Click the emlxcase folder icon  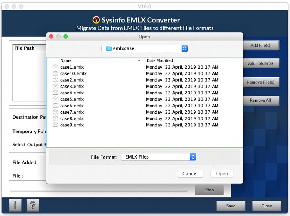(x=109, y=48)
